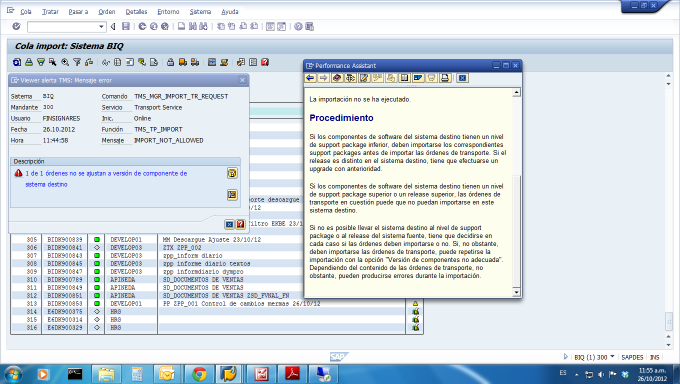Click the lock icon in the import queue toolbar

171,62
